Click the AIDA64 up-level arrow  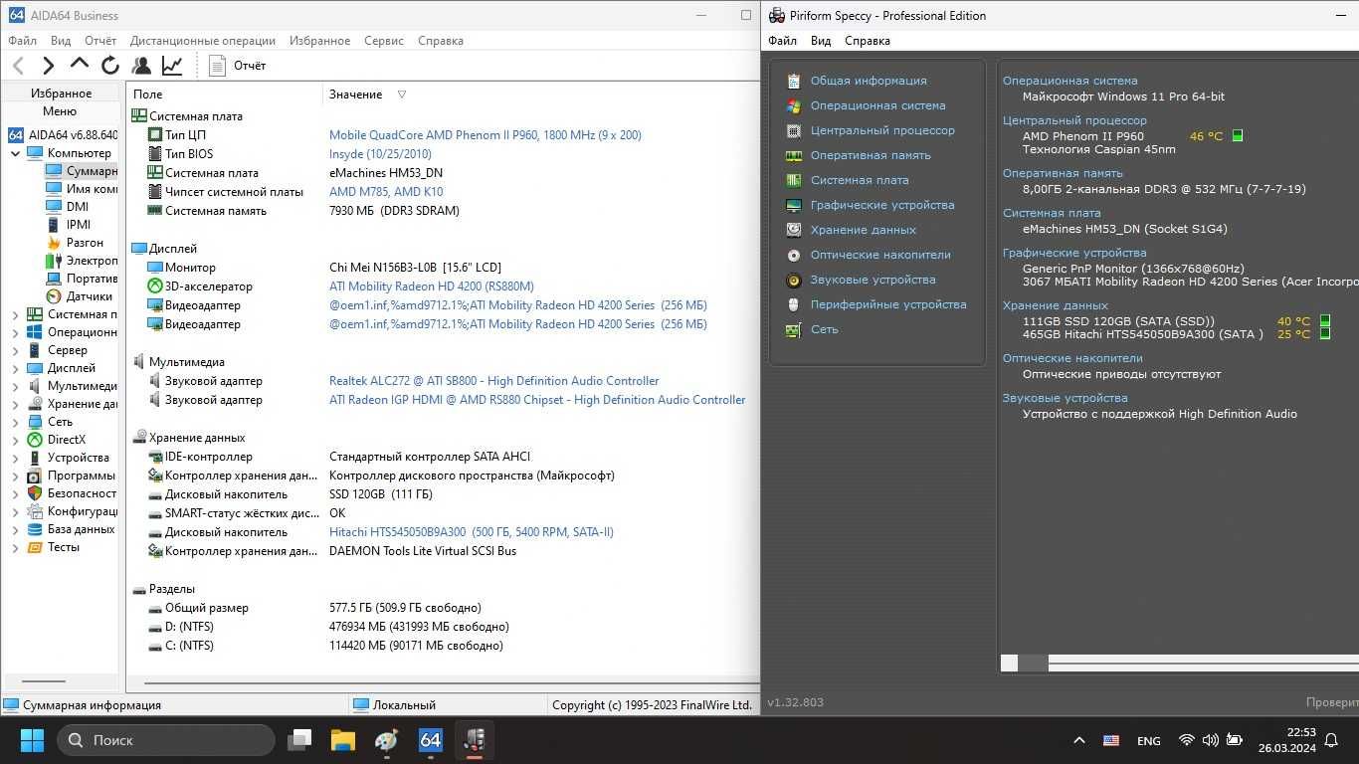[80, 64]
